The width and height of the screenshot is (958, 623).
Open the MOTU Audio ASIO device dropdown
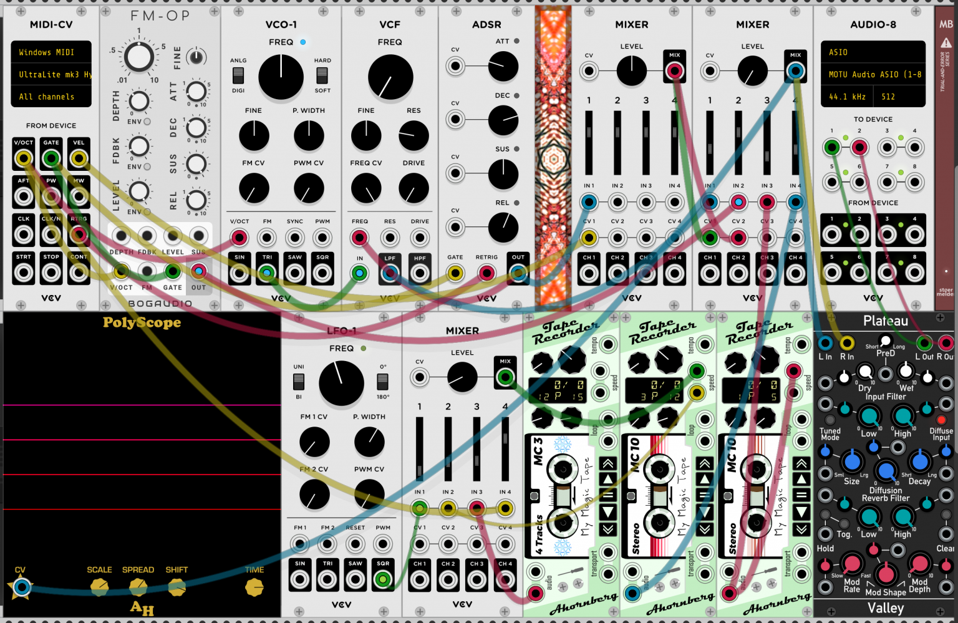coord(873,74)
